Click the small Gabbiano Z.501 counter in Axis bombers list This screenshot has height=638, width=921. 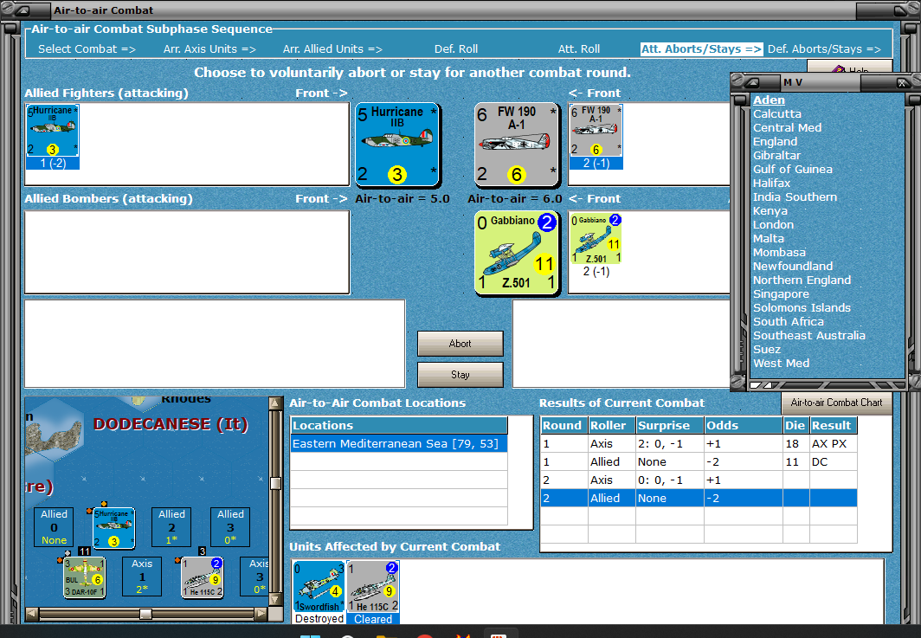(x=596, y=239)
